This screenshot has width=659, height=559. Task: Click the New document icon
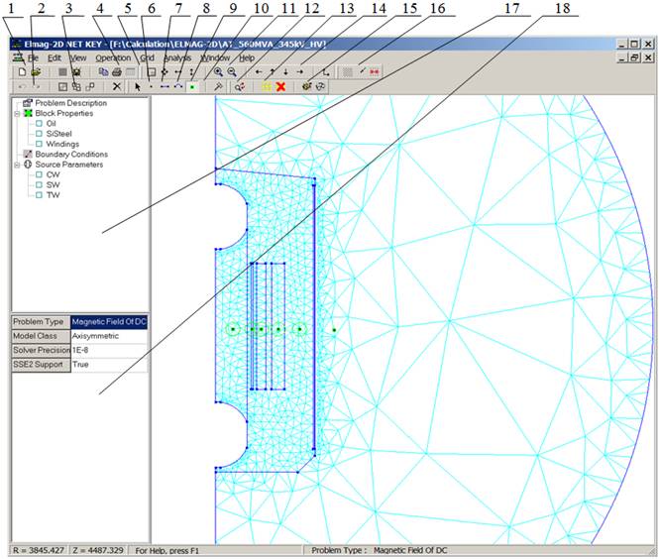coord(22,72)
